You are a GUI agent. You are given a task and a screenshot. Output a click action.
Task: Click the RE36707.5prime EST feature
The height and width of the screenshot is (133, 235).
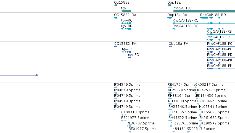pos(129,126)
